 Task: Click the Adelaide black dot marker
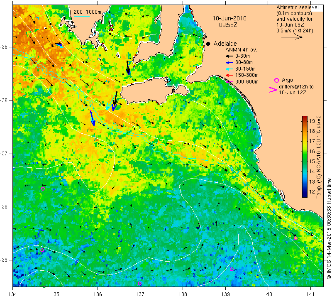[208, 44]
